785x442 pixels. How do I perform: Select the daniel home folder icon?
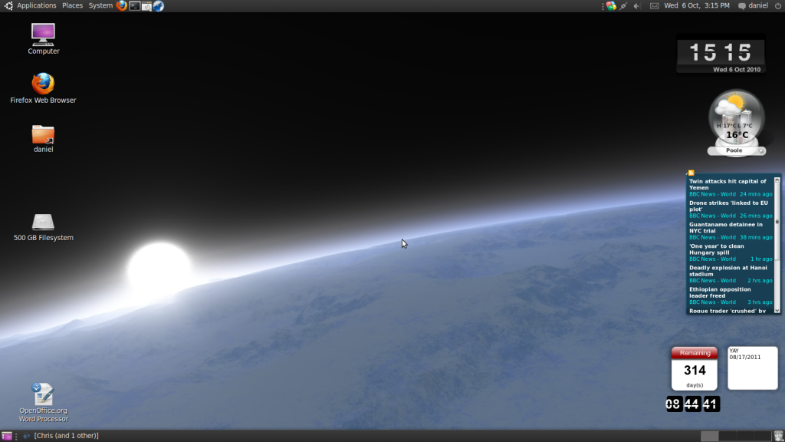(44, 139)
